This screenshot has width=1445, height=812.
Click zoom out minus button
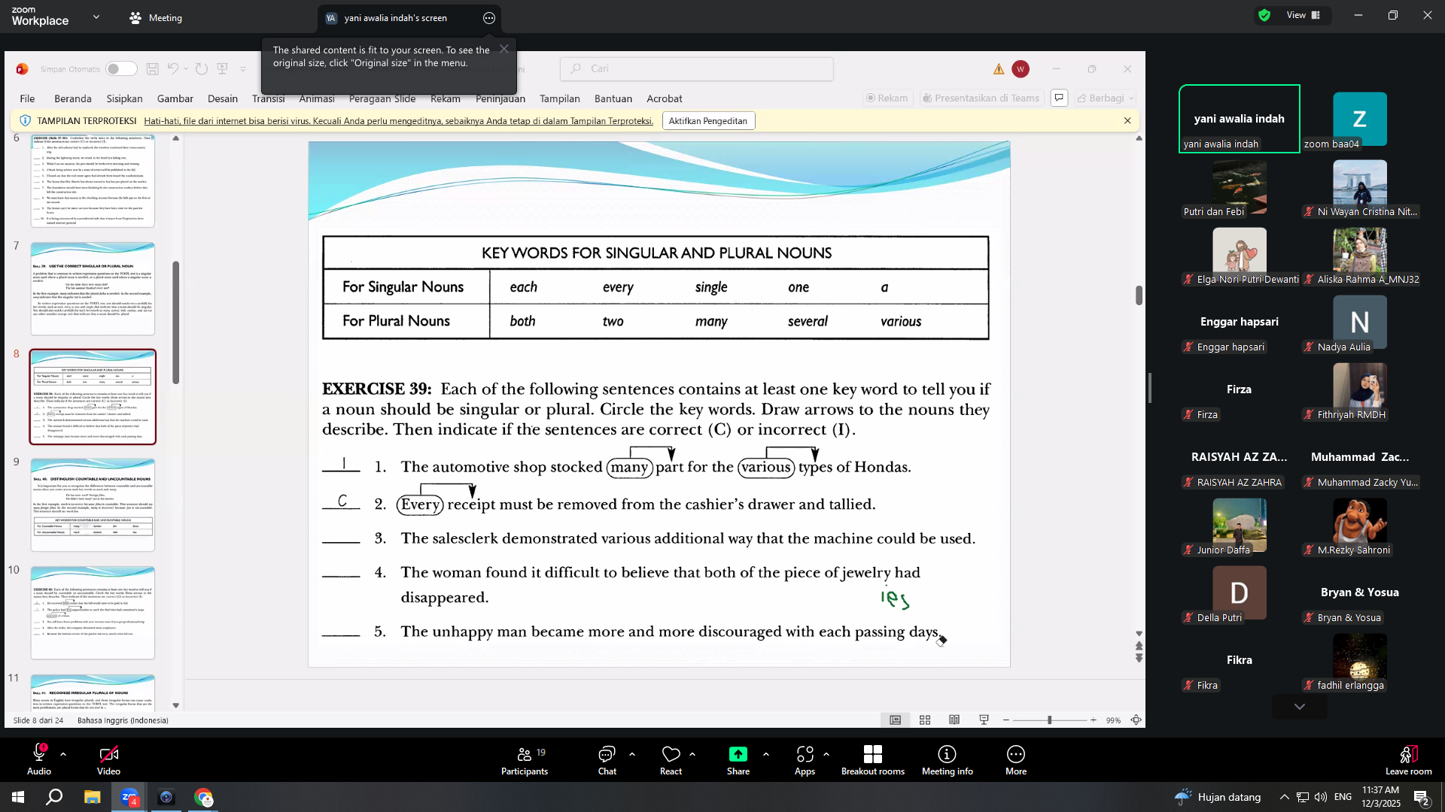tap(1005, 720)
